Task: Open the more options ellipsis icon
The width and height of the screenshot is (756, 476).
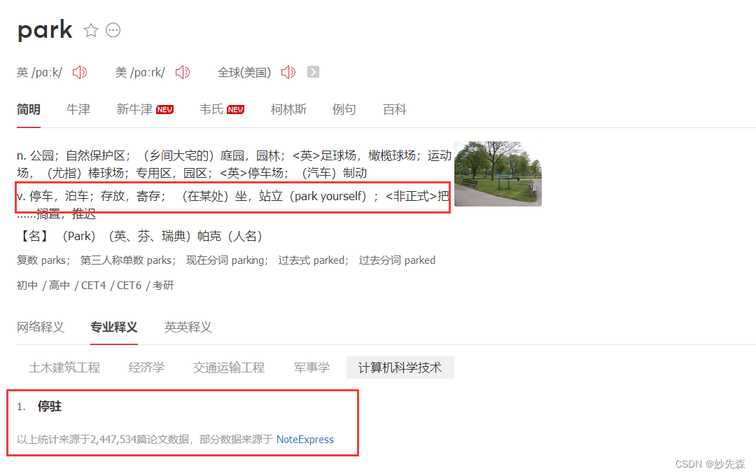Action: pos(113,30)
